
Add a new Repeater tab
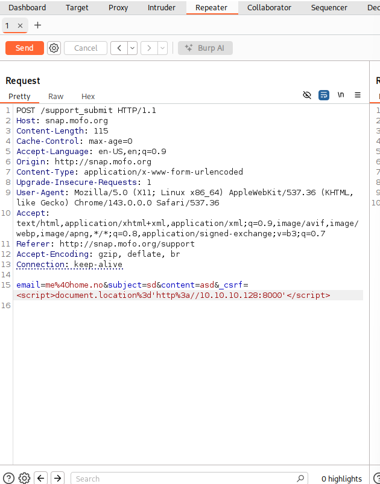pyautogui.click(x=37, y=25)
